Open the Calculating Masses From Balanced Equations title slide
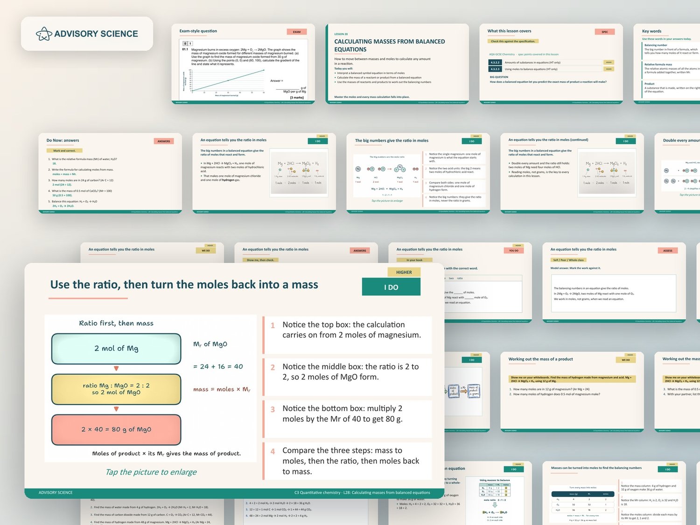 (x=397, y=63)
